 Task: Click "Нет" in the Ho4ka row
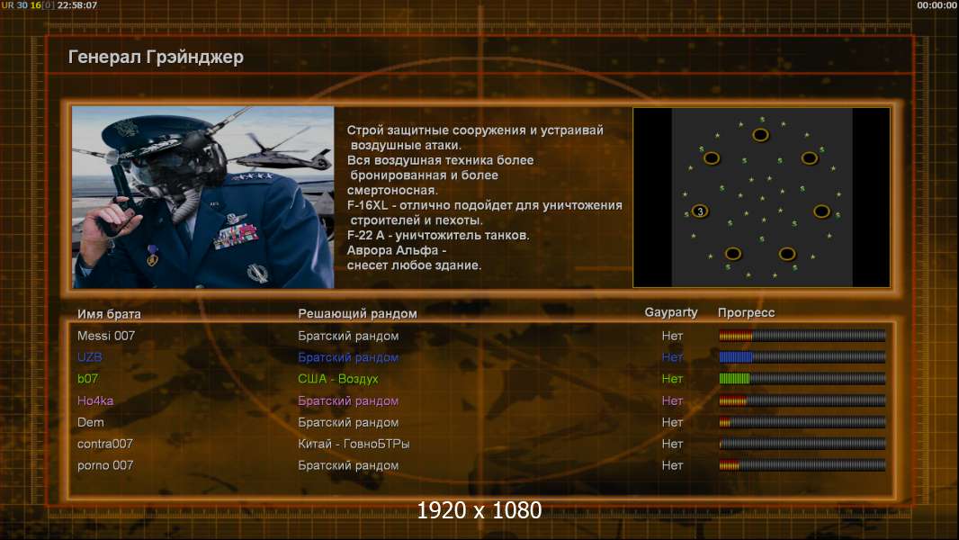click(672, 400)
